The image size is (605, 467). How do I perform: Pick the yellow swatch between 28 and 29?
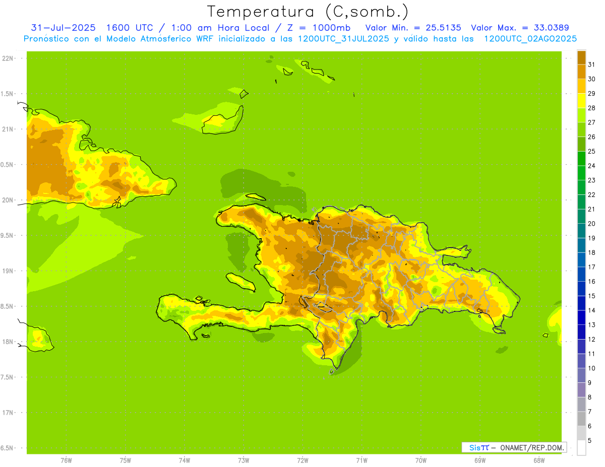(x=581, y=101)
